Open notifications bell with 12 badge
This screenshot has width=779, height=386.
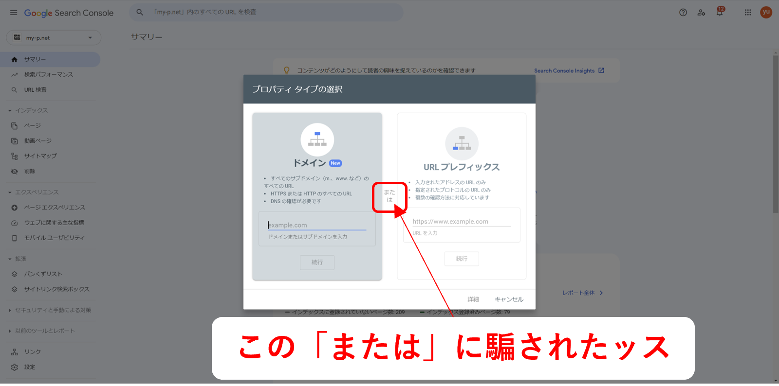pos(720,12)
